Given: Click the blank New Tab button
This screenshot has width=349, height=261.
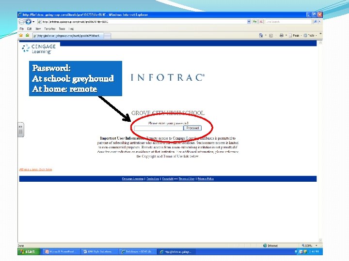Looking at the screenshot, I should pyautogui.click(x=107, y=36).
